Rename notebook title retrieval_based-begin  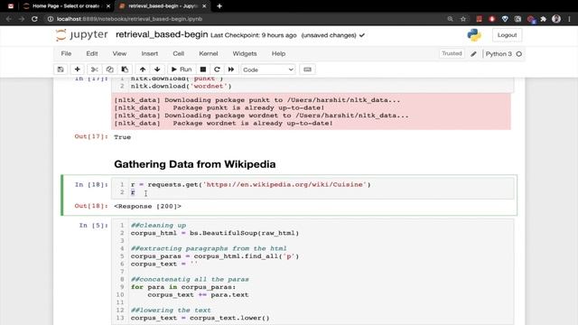(162, 34)
